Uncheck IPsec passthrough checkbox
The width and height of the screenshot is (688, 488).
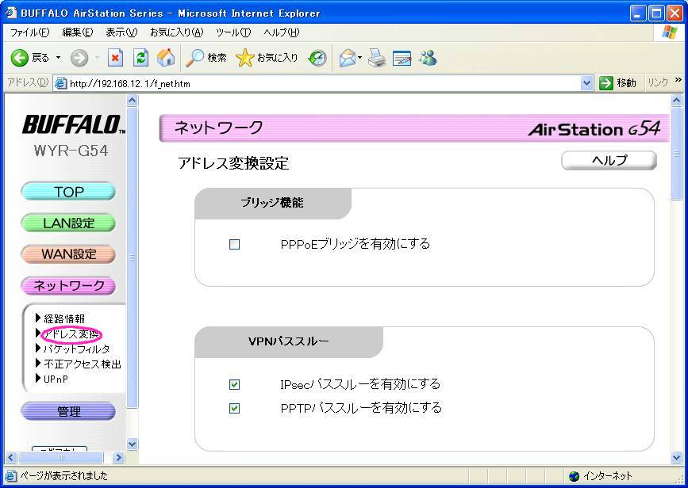coord(234,385)
